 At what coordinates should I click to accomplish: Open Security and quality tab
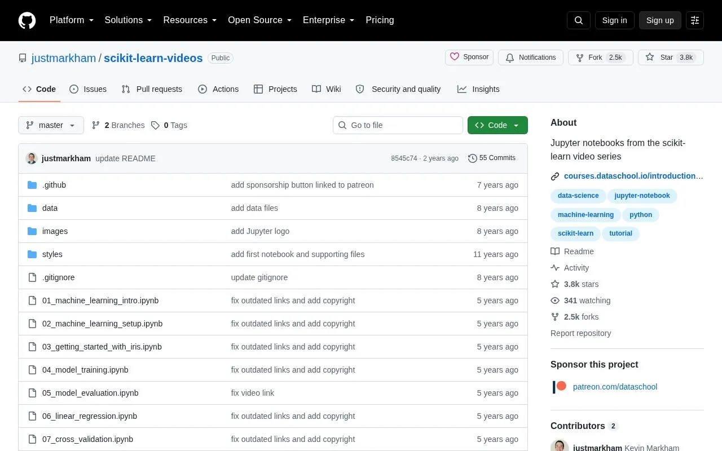(398, 89)
